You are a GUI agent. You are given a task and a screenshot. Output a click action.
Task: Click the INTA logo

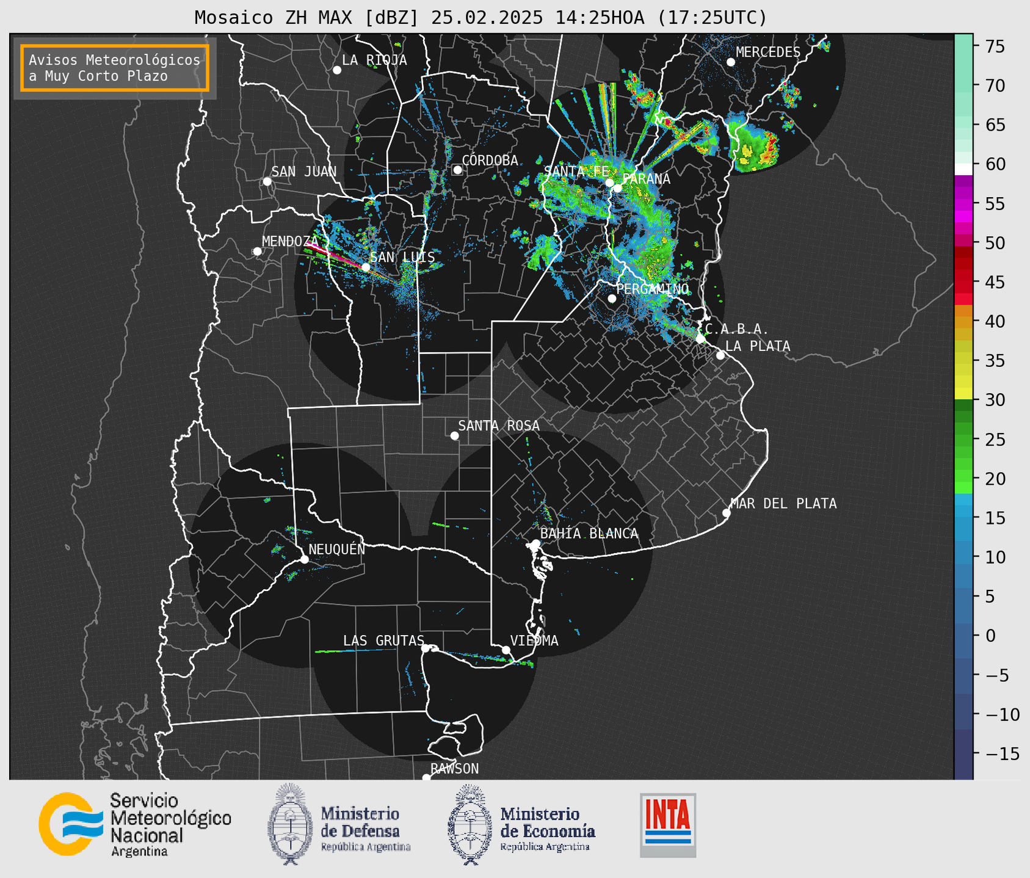668,825
